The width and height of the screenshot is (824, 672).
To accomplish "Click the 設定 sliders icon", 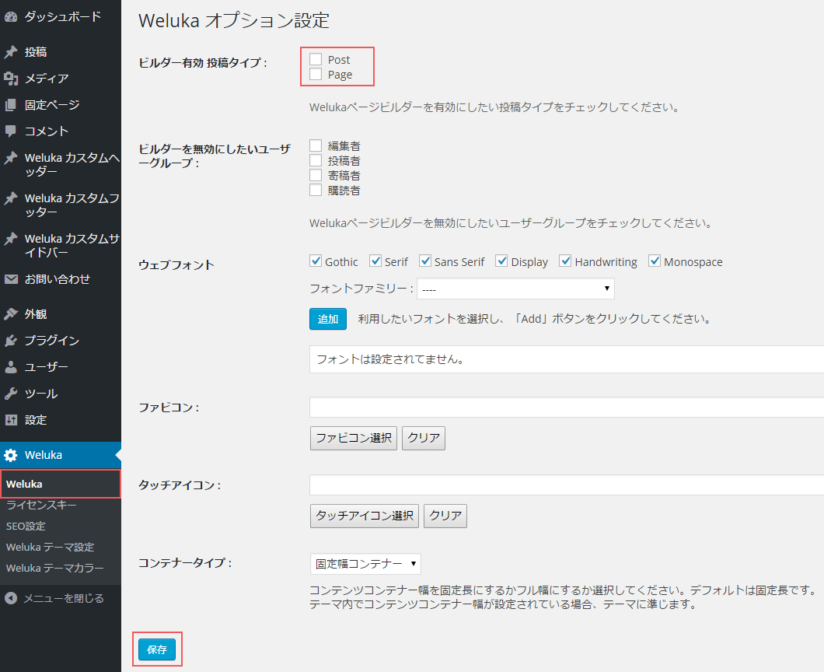I will click(x=11, y=419).
